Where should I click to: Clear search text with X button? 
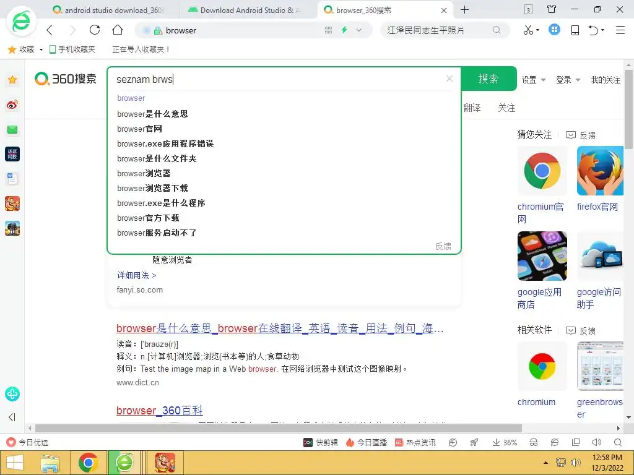(449, 79)
